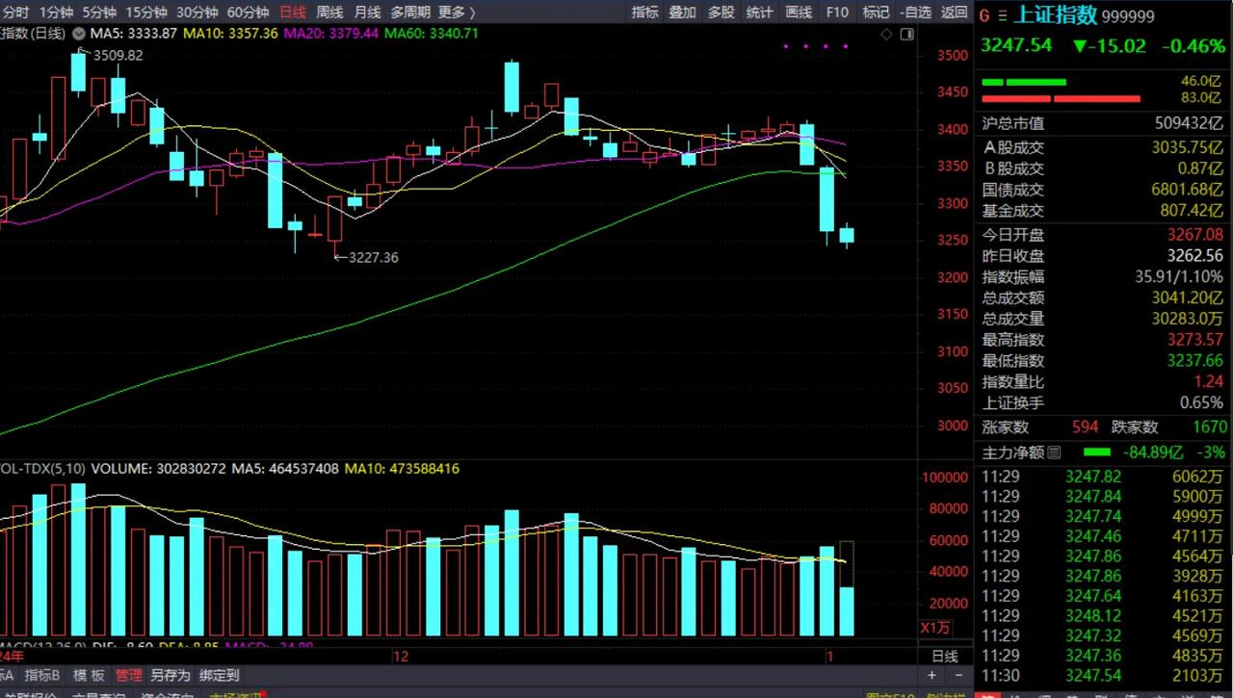Viewport: 1233px width, 698px height.
Task: Click 另存为 save-as button
Action: point(171,676)
